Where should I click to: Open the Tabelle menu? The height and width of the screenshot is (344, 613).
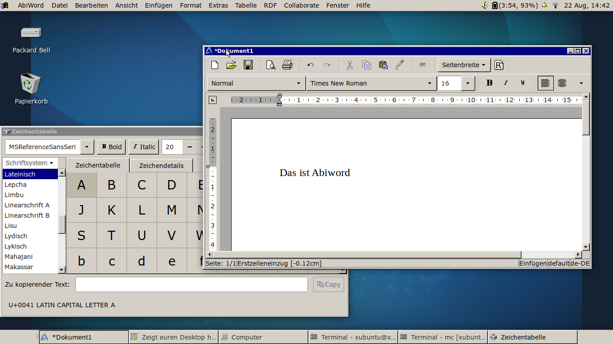pyautogui.click(x=246, y=5)
